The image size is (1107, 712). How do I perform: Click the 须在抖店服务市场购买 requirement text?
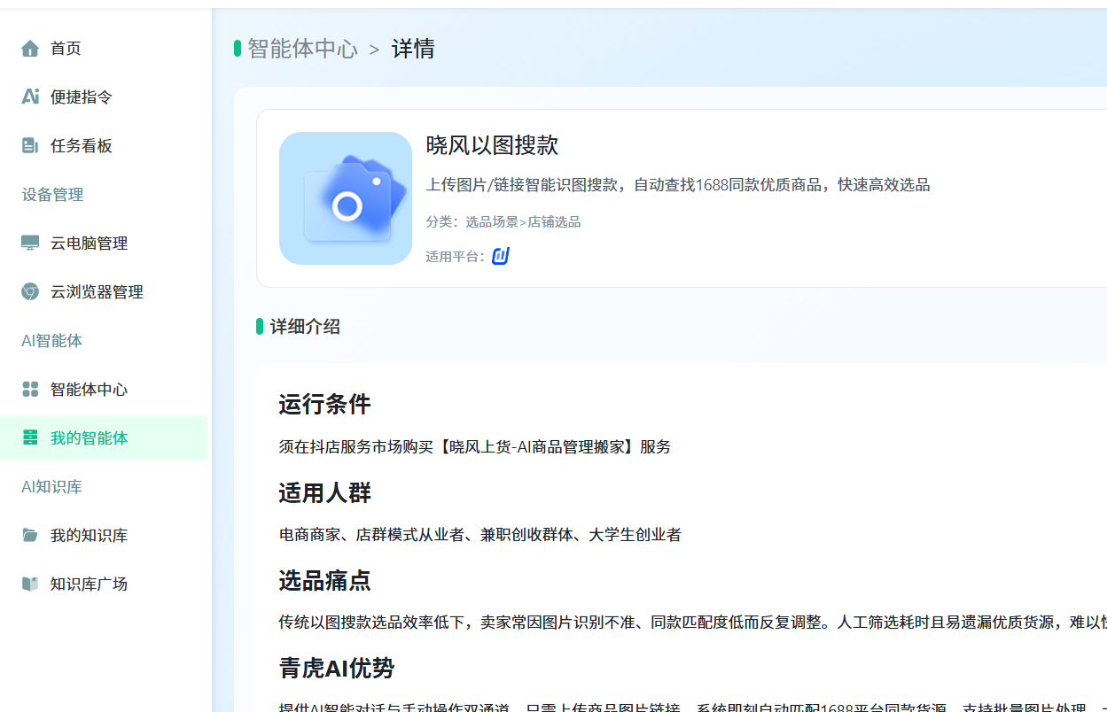(x=474, y=447)
